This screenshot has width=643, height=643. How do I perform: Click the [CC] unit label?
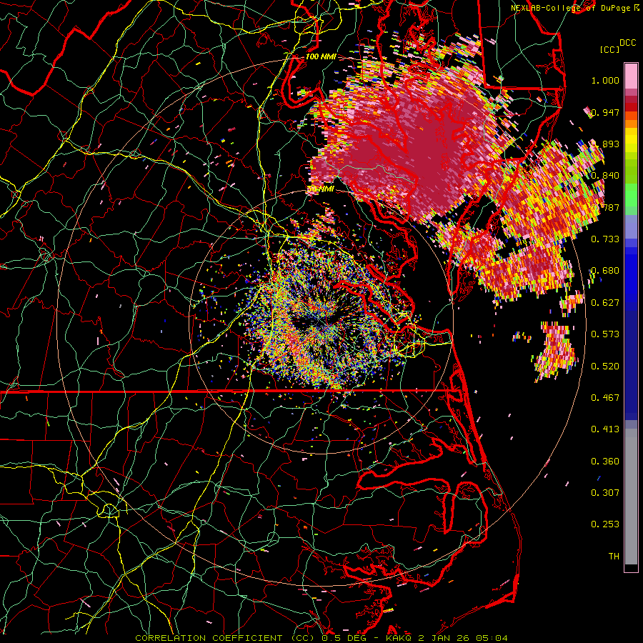click(x=610, y=49)
